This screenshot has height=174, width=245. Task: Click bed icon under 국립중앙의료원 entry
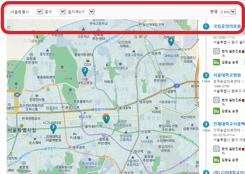click(216, 62)
